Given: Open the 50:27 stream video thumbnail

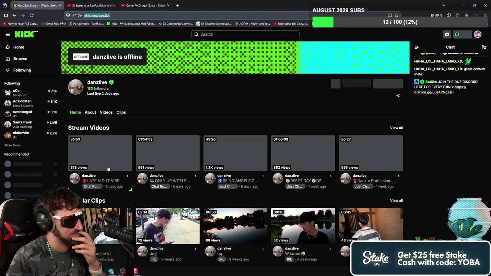Looking at the screenshot, I should (x=371, y=153).
